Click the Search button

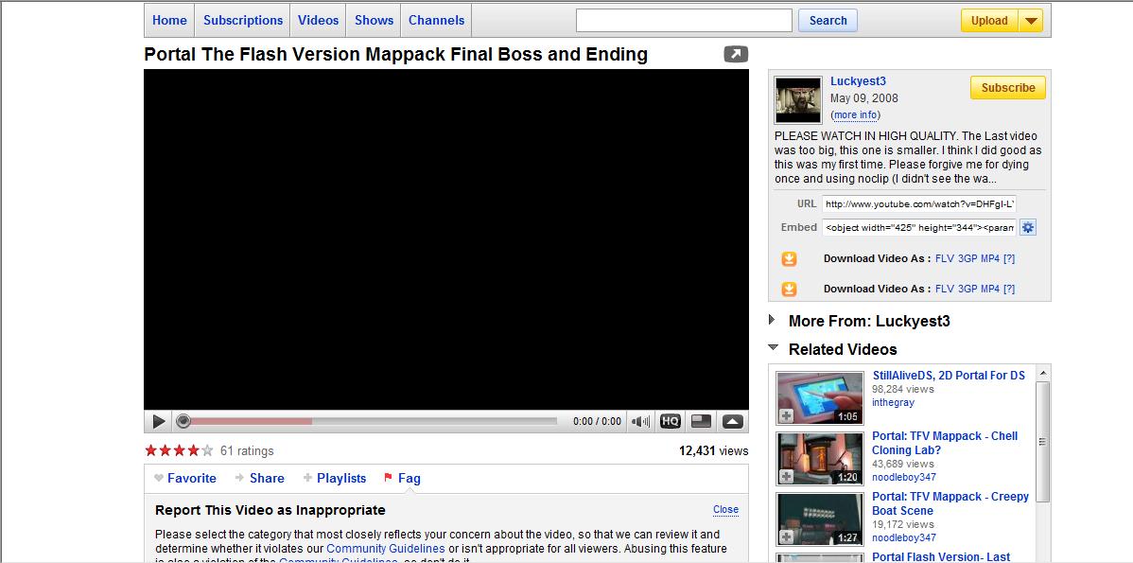[828, 20]
